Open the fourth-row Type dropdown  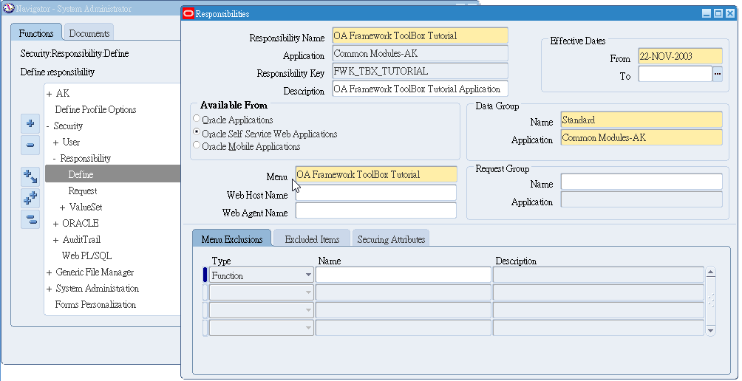coord(308,328)
